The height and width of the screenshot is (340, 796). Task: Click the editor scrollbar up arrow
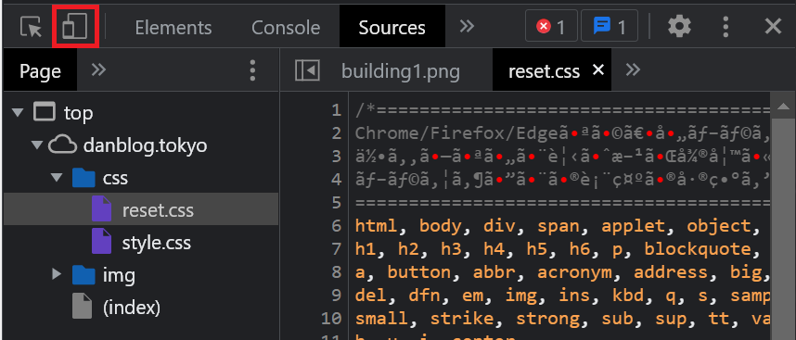[783, 107]
